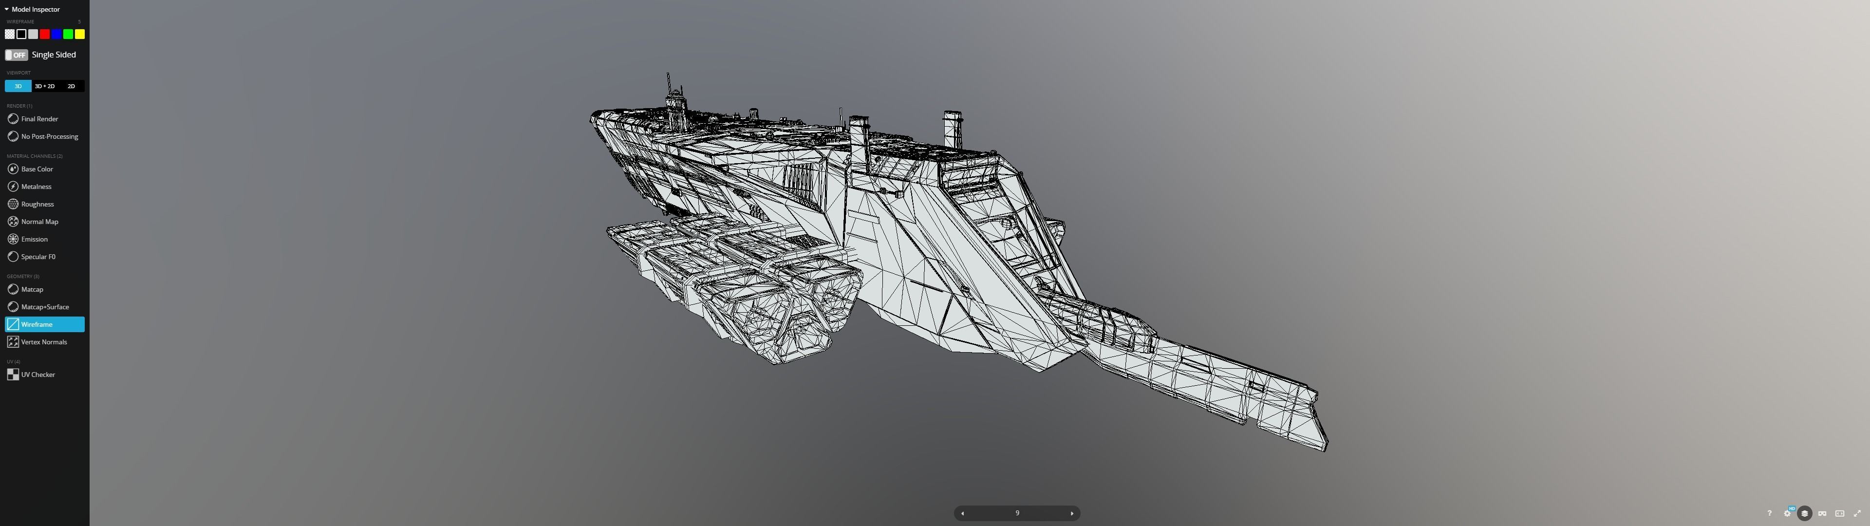Viewport: 1870px width, 526px height.
Task: Toggle the Single Sided switch on
Action: coord(16,55)
